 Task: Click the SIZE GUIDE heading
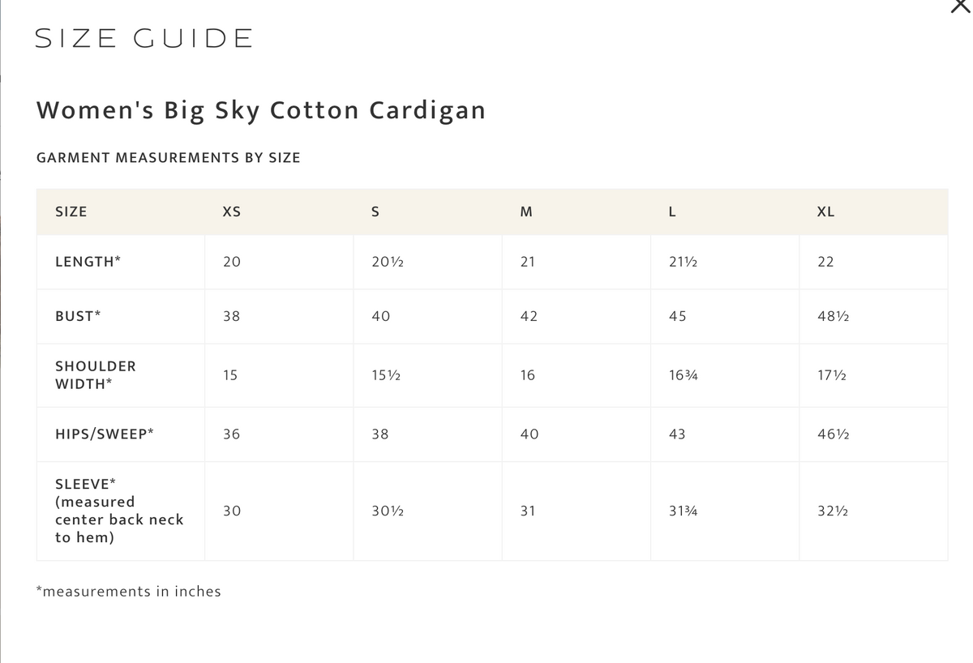(x=143, y=37)
